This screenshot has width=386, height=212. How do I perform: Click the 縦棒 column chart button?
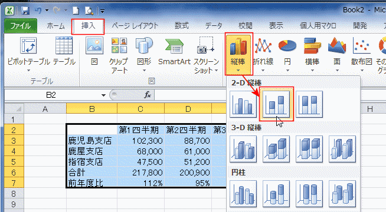pos(238,54)
